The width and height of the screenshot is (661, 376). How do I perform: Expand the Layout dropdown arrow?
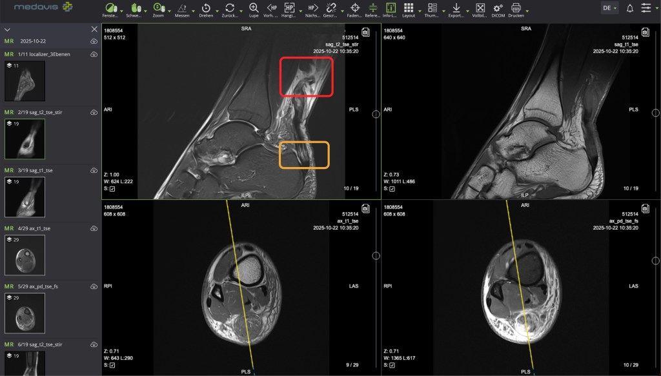pos(420,11)
